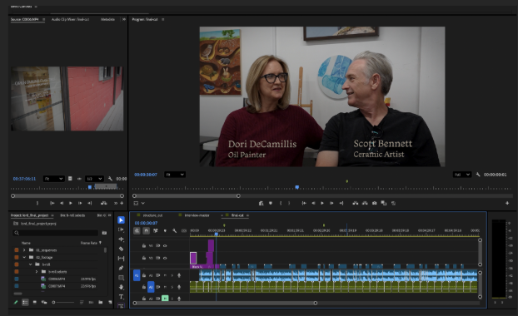Viewport: 518px width, 316px height.
Task: Click the timeline horizontal zoom scroll bar
Action: point(225,303)
